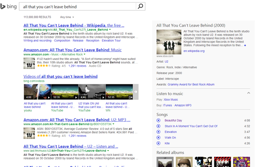The width and height of the screenshot is (258, 167).
Task: Open the first related album thumbnail
Action: click(165, 162)
